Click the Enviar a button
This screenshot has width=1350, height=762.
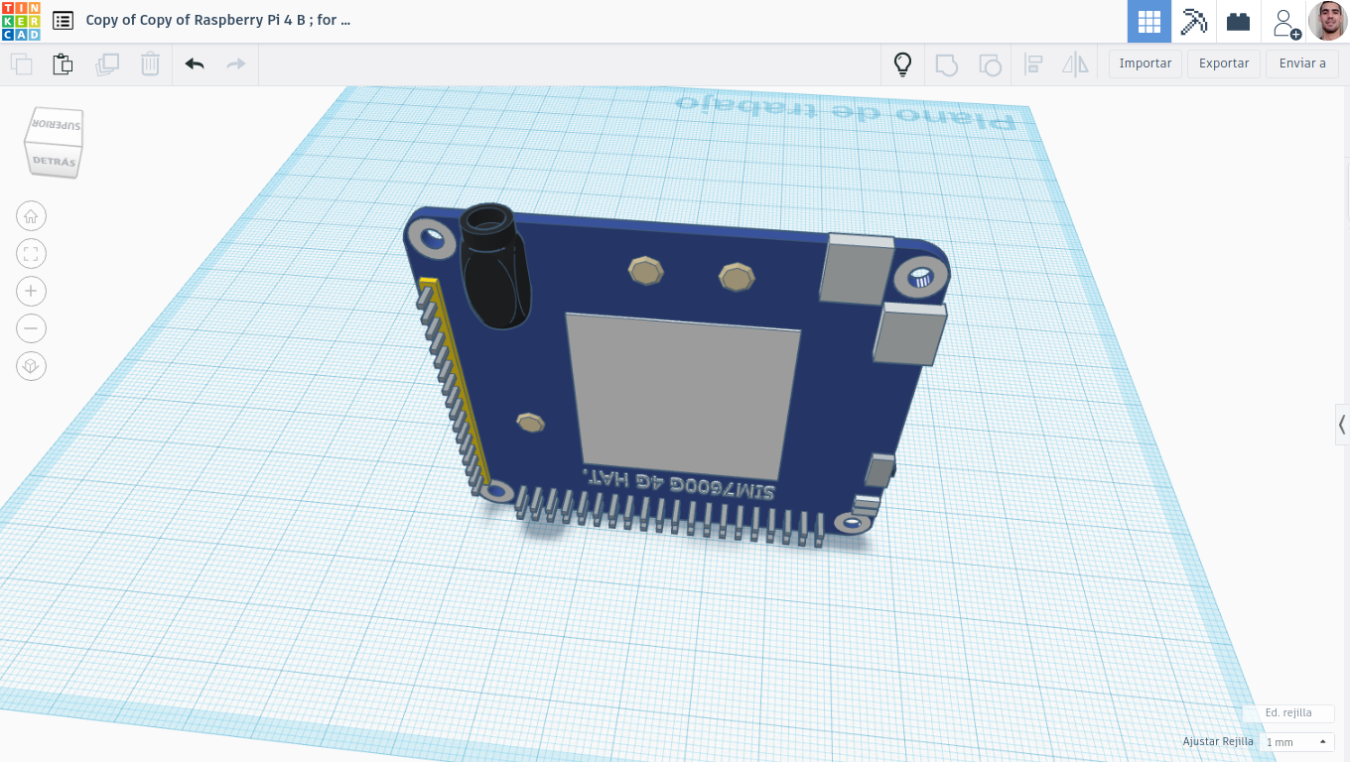1302,63
